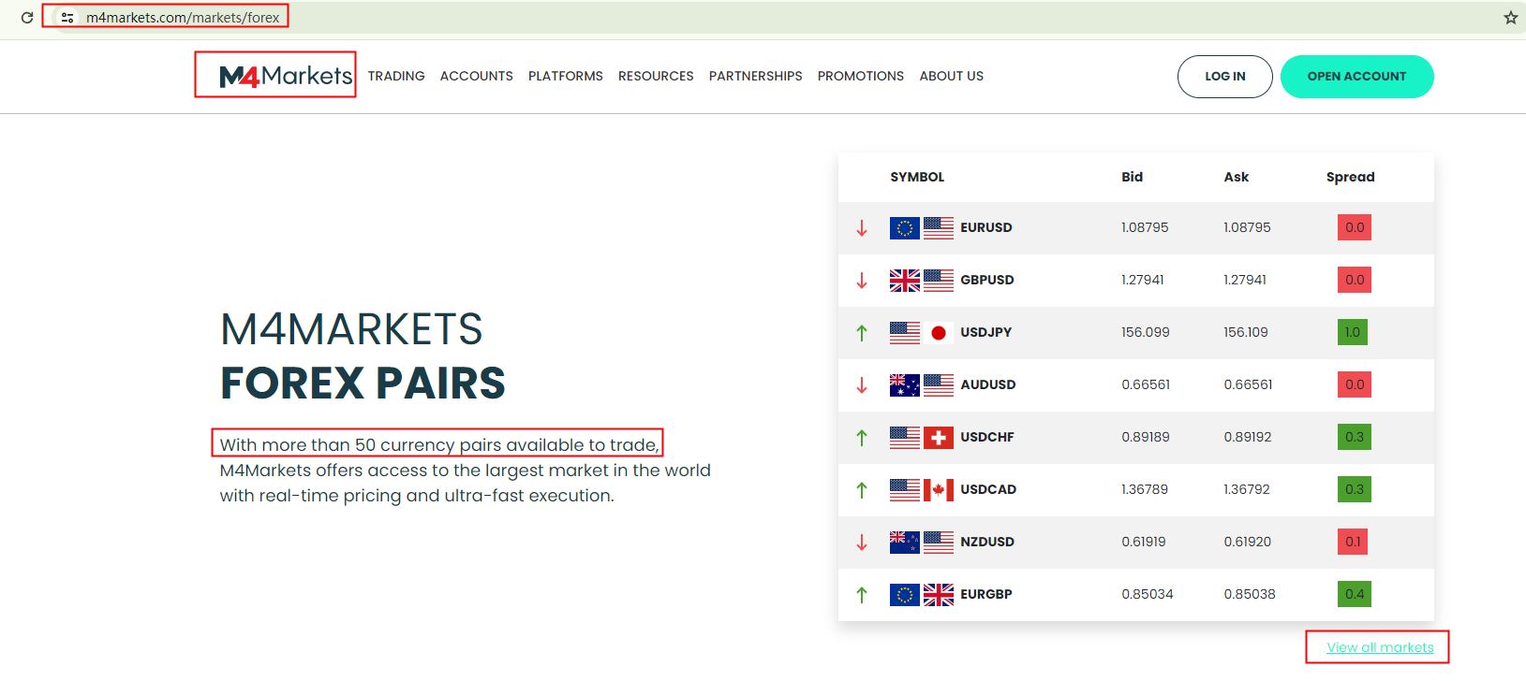Bookmark this page with the star icon
Screen dimensions: 1526x681
1511,17
